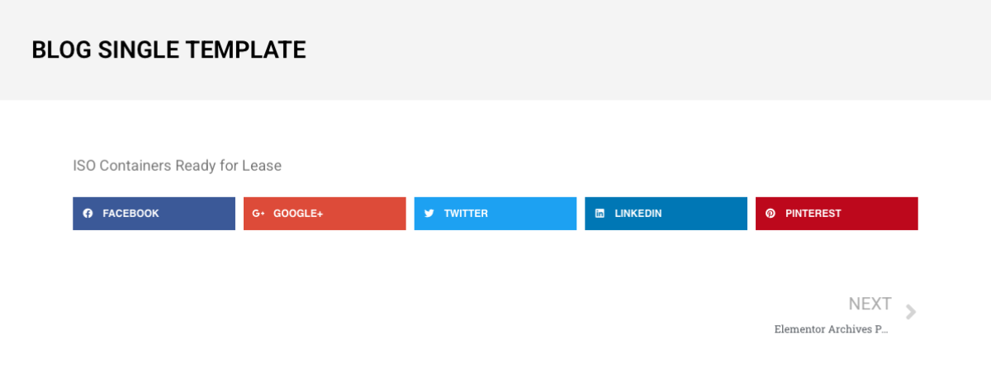This screenshot has height=387, width=991.
Task: Click the right-pointing chevron beside NEXT
Action: 911,312
